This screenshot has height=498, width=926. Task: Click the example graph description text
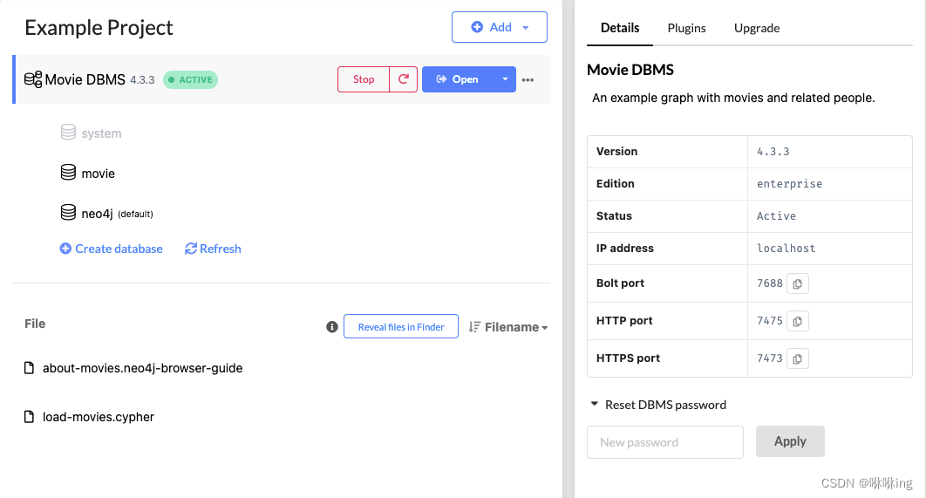[733, 98]
